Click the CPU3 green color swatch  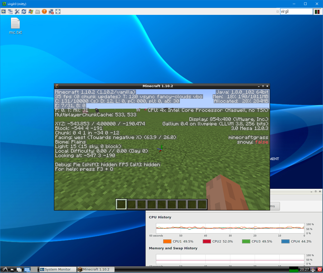[x=246, y=241]
